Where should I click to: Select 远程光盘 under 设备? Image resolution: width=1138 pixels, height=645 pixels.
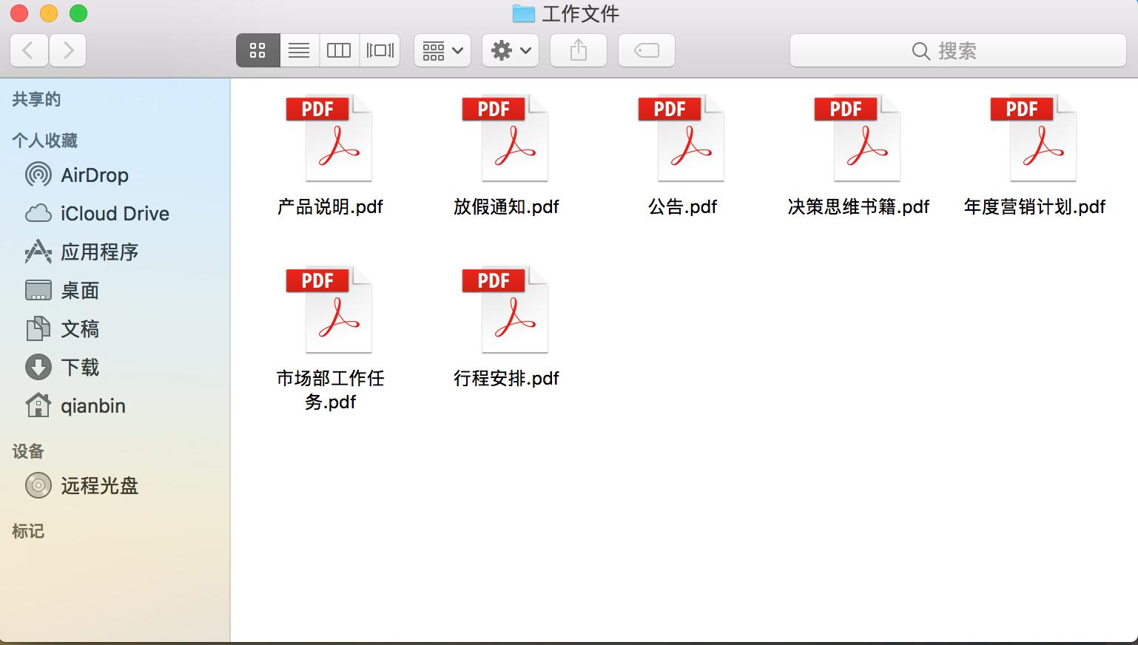(98, 485)
